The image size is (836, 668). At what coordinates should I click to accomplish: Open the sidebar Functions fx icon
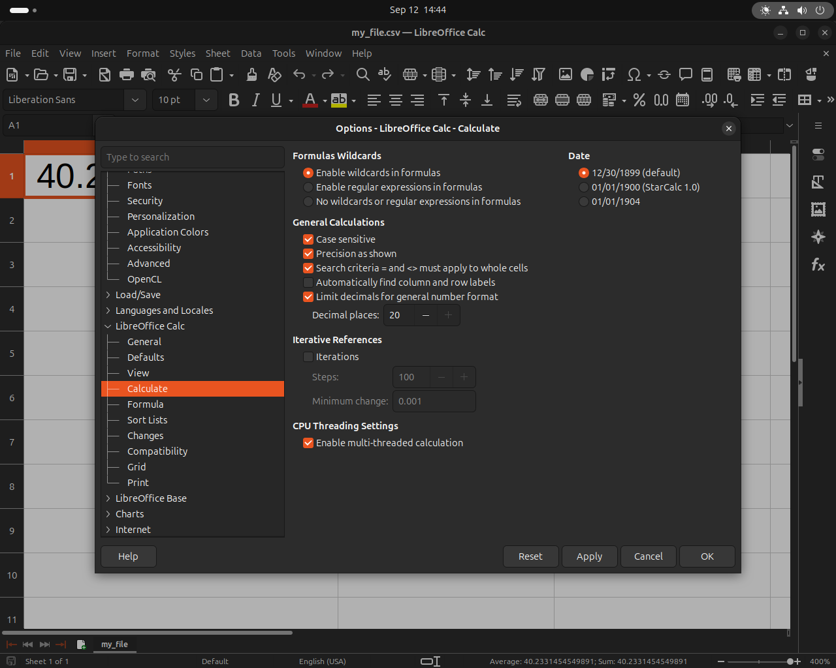pyautogui.click(x=818, y=265)
